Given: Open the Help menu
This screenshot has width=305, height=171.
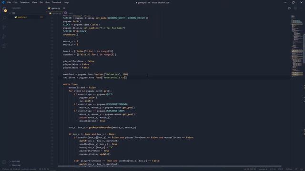Looking at the screenshot, I should tap(66, 2).
